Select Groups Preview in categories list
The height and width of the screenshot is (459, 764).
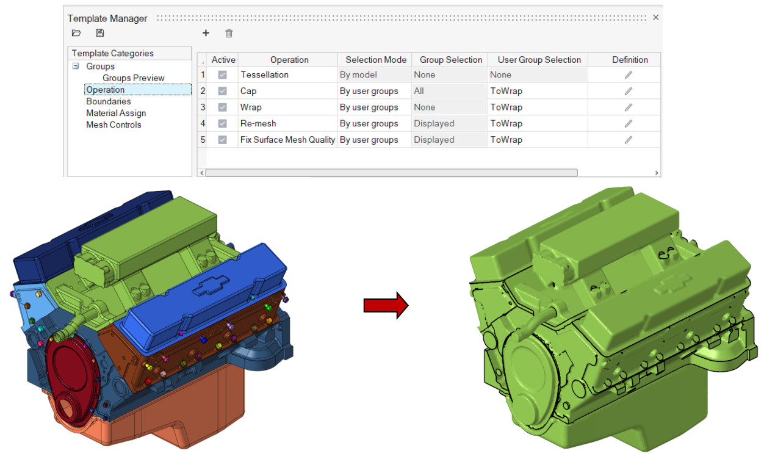[x=132, y=78]
